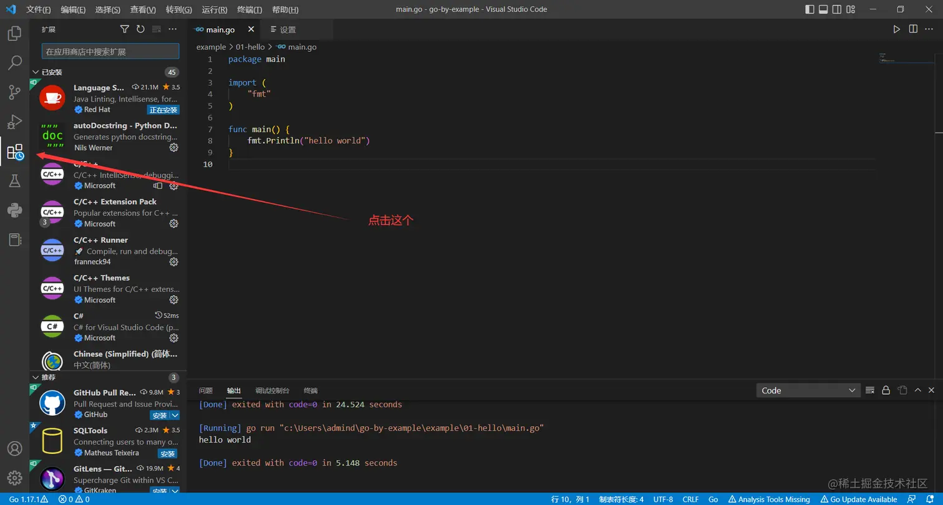Image resolution: width=943 pixels, height=505 pixels.
Task: Click Analysis Tools Missing warning
Action: tap(769, 499)
